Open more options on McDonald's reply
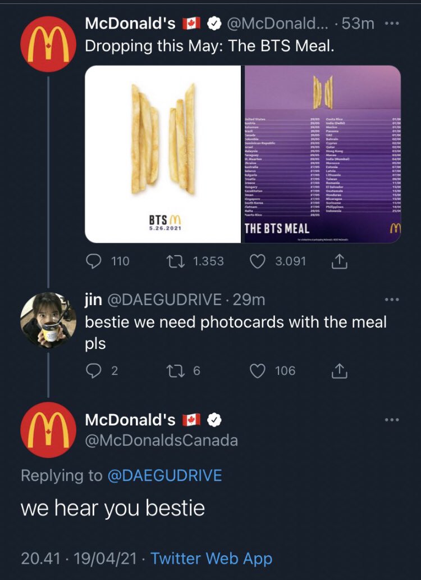This screenshot has height=580, width=421. pos(391,420)
